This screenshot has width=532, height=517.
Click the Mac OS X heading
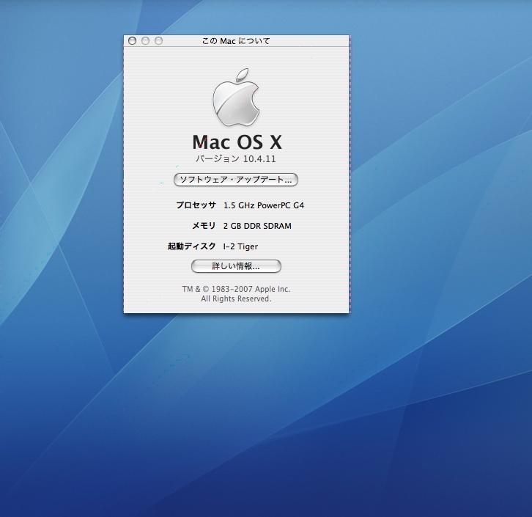coord(237,142)
